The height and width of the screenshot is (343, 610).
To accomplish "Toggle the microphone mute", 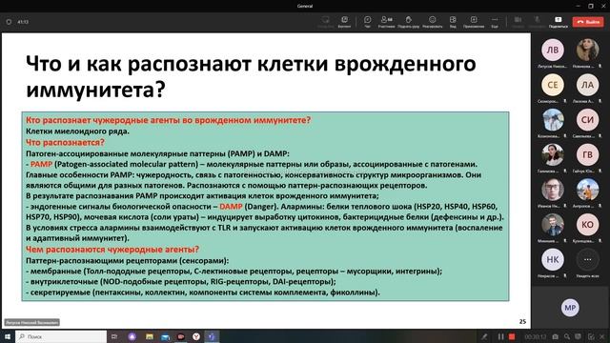I will pyautogui.click(x=537, y=22).
